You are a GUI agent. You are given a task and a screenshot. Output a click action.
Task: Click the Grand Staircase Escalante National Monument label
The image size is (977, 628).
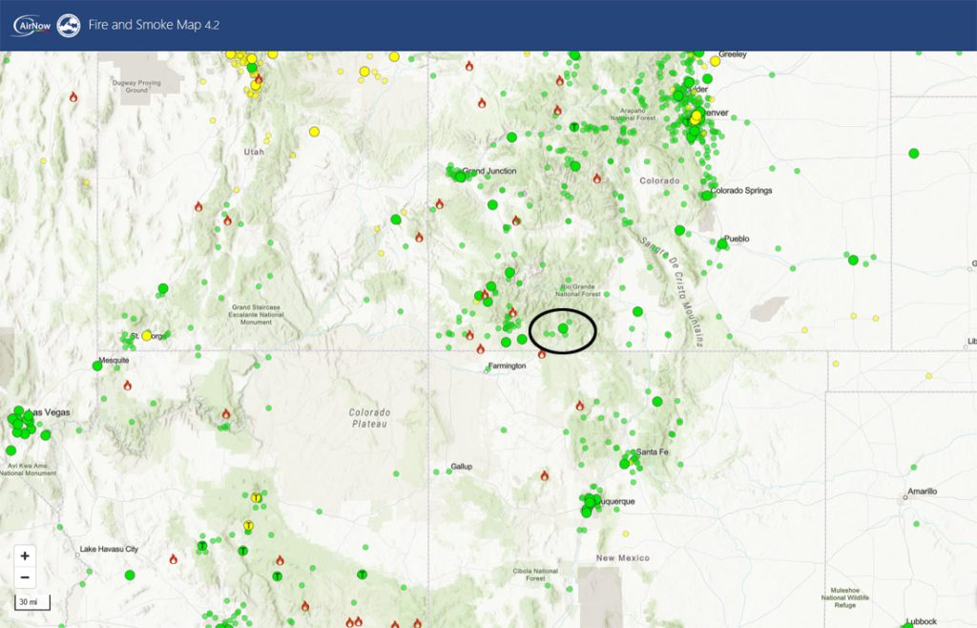click(256, 315)
